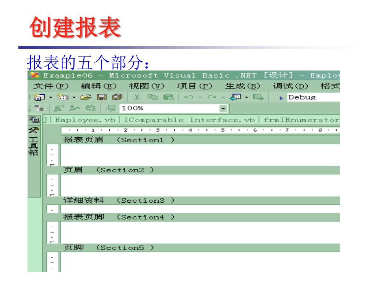
Task: Click the Server Explorer sidebar icon
Action: click(34, 119)
